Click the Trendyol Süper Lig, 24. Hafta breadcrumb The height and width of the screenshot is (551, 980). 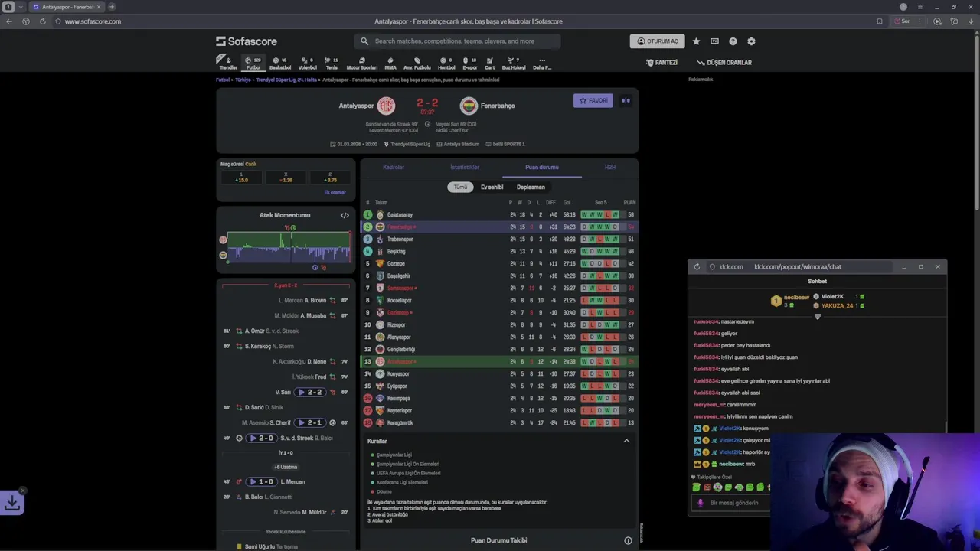pos(287,80)
